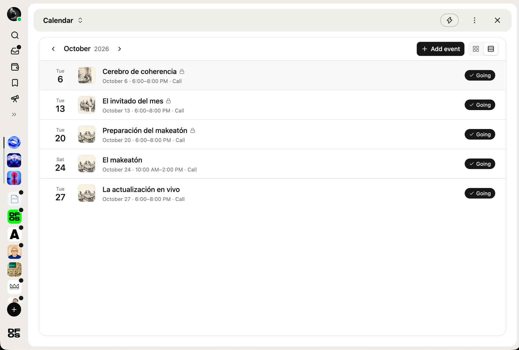The width and height of the screenshot is (519, 350).
Task: Expand the sidebar with double chevron
Action: 14,115
